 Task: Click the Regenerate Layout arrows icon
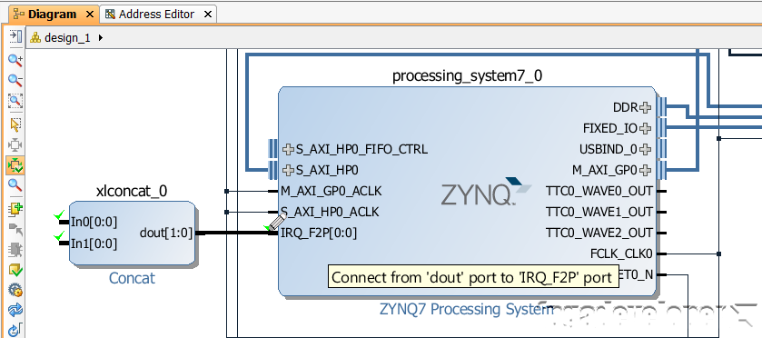coord(15,310)
